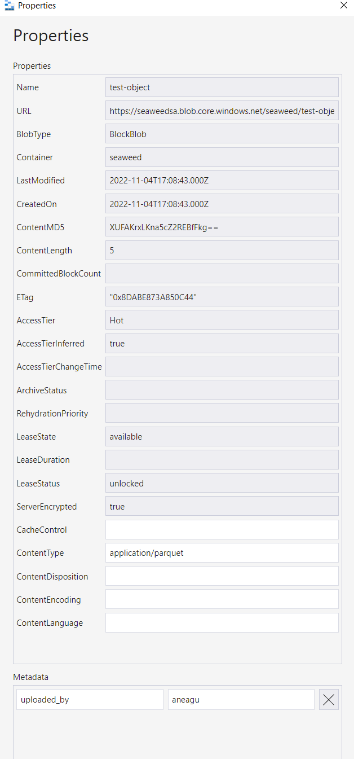Select the LeaseState field showing available
This screenshot has height=759, width=354.
coord(222,436)
